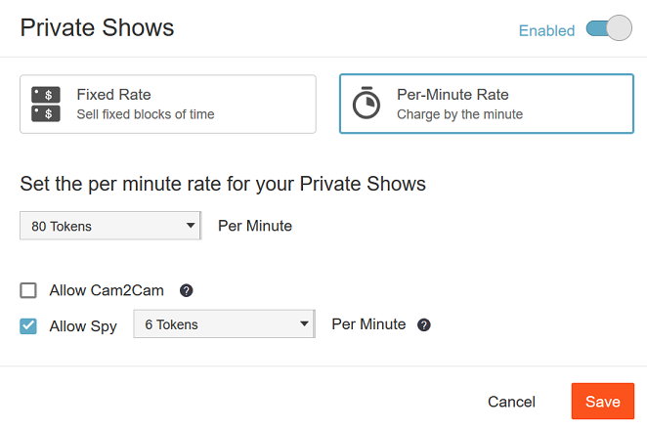The width and height of the screenshot is (647, 429).
Task: Check the Allow Cam2Cam checkbox
Action: [x=28, y=290]
